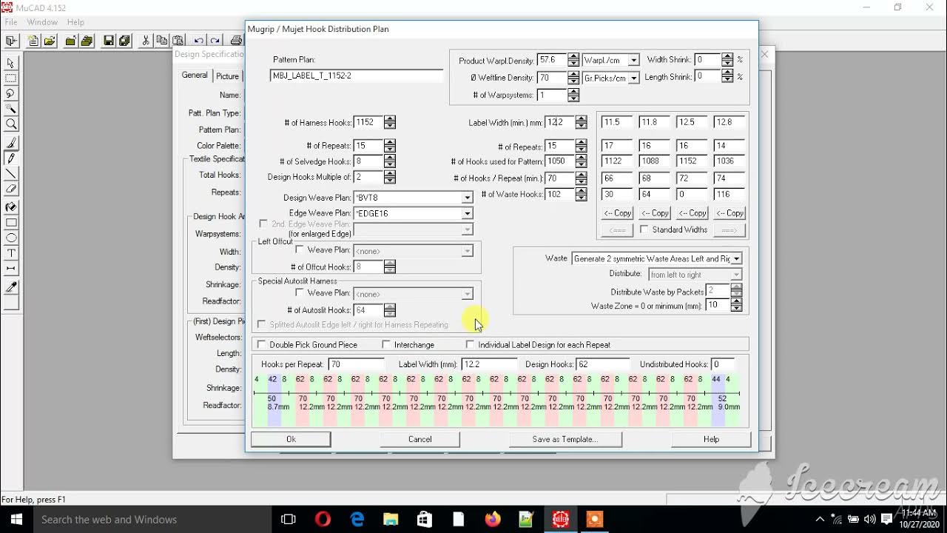Click the copy toolbar icon

click(161, 41)
